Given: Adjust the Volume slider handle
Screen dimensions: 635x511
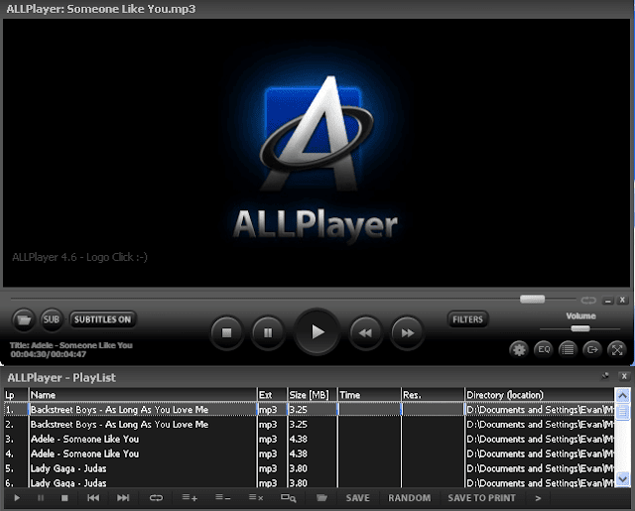Looking at the screenshot, I should tap(580, 328).
